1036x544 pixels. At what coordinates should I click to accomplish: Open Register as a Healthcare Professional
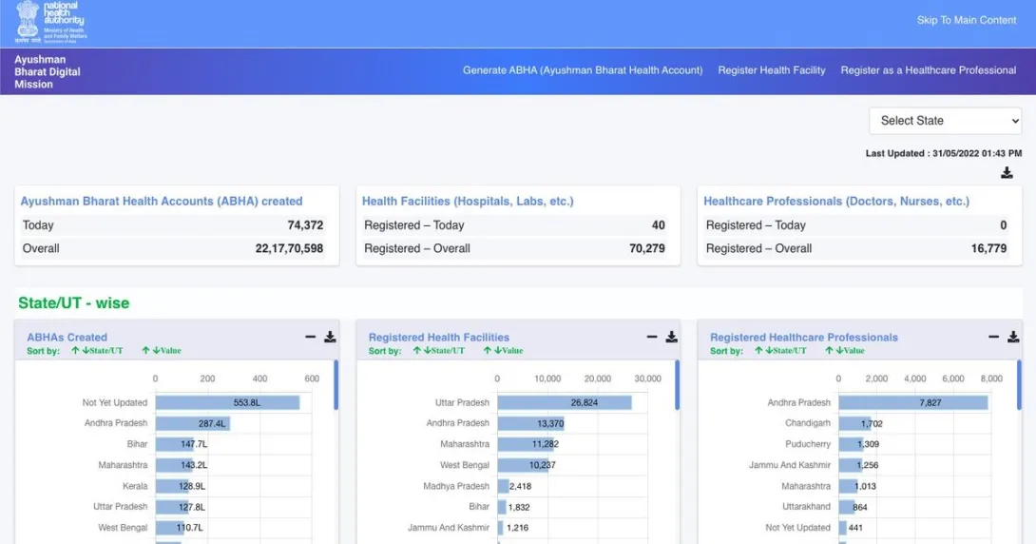pos(929,70)
